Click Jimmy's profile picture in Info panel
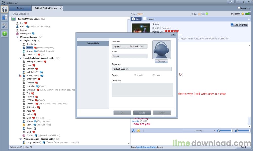This screenshot has height=151, width=253. (x=140, y=28)
